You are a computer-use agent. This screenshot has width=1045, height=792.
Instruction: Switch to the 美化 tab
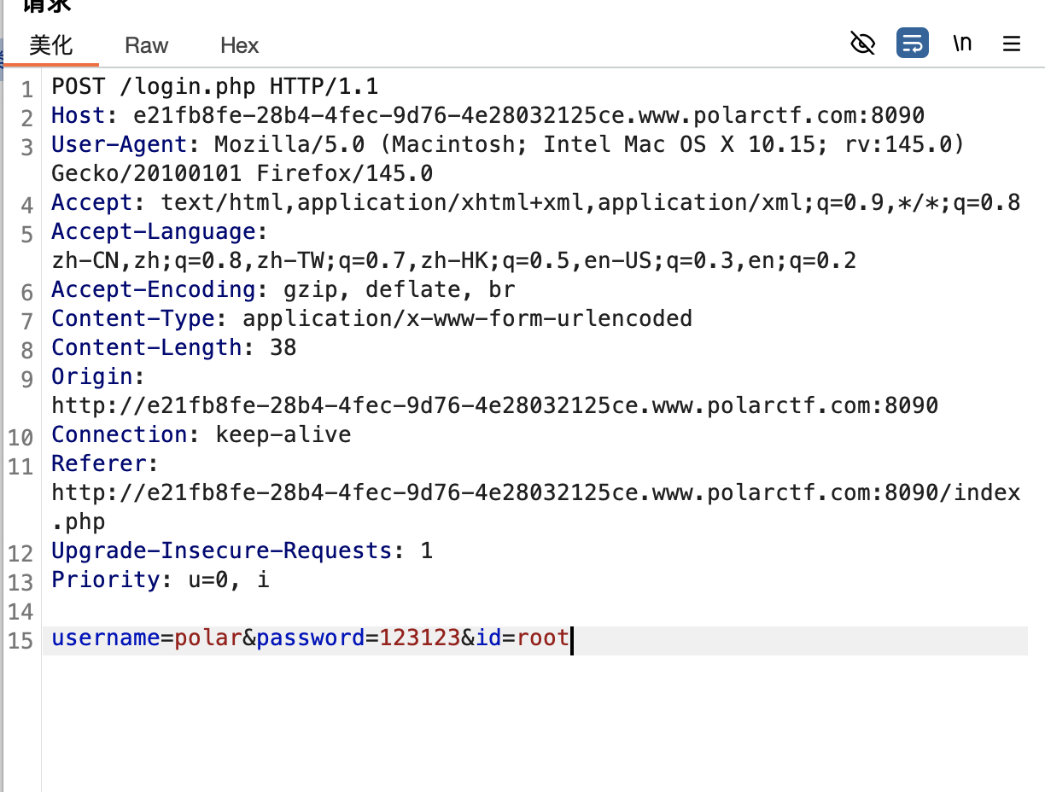point(51,45)
